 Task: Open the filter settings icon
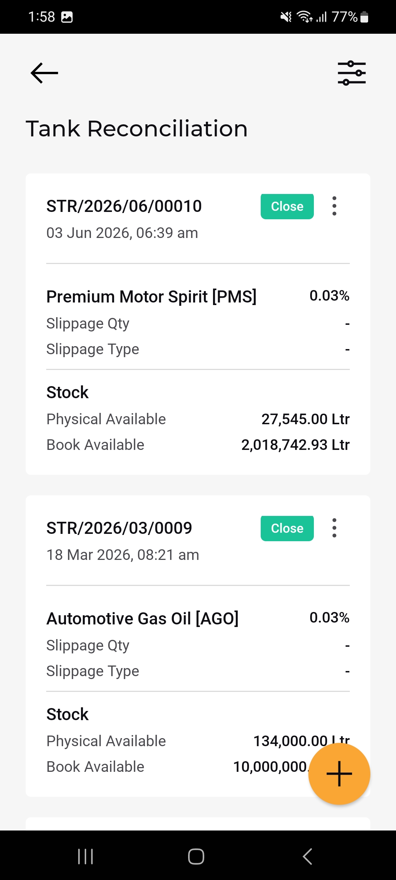point(352,73)
